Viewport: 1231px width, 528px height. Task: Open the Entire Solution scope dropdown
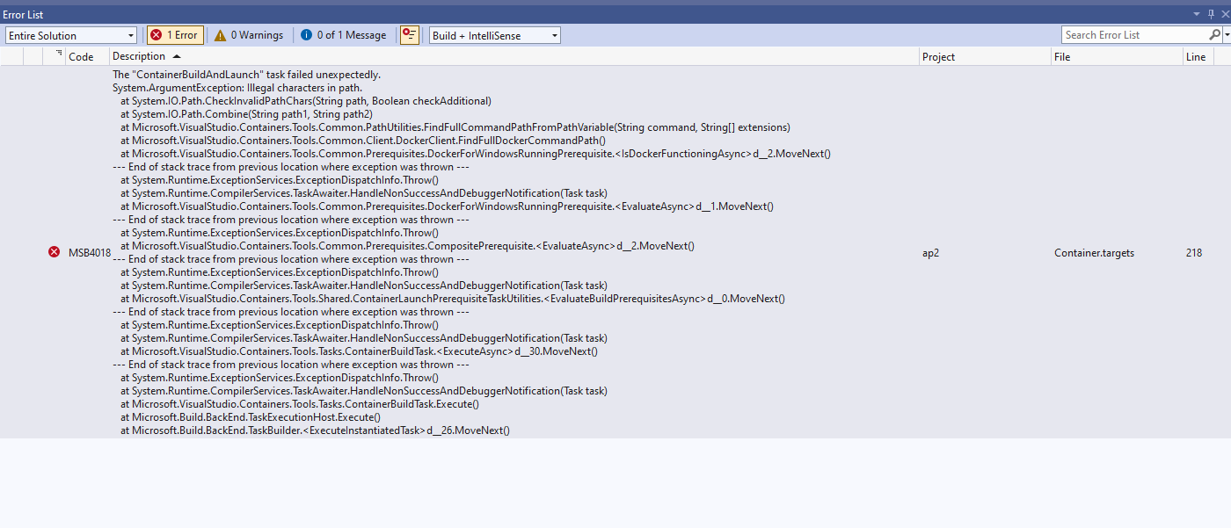point(70,35)
